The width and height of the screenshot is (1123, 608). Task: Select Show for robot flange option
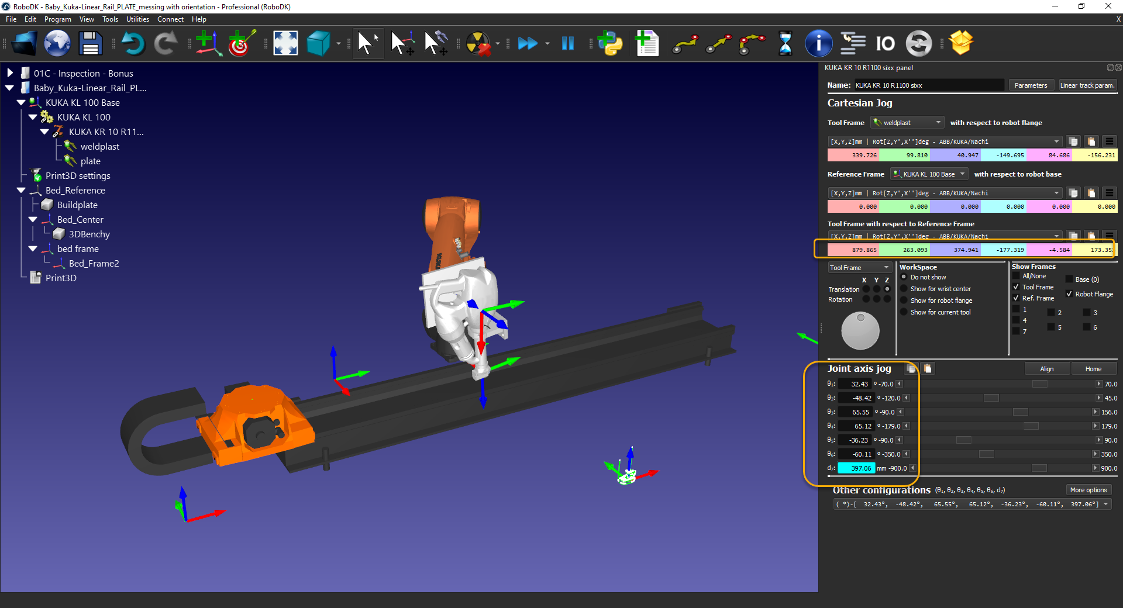coord(904,300)
